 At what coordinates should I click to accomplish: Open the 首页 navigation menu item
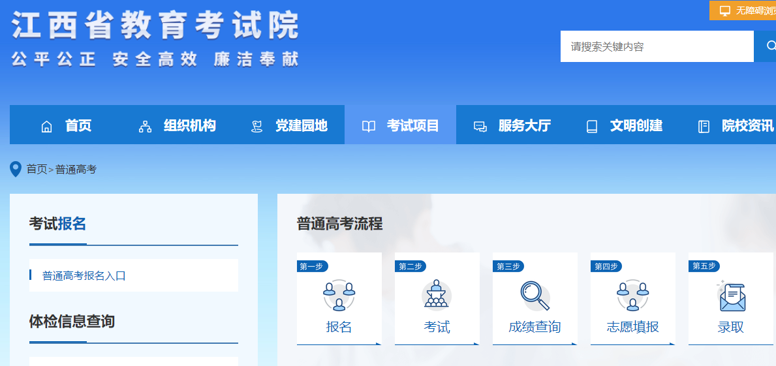point(78,126)
